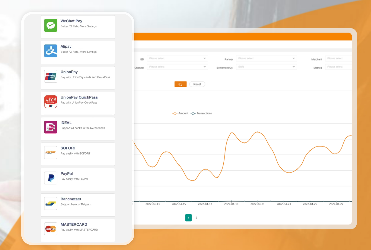Image resolution: width=371 pixels, height=250 pixels.
Task: Go to pagination page 1
Action: click(x=188, y=218)
